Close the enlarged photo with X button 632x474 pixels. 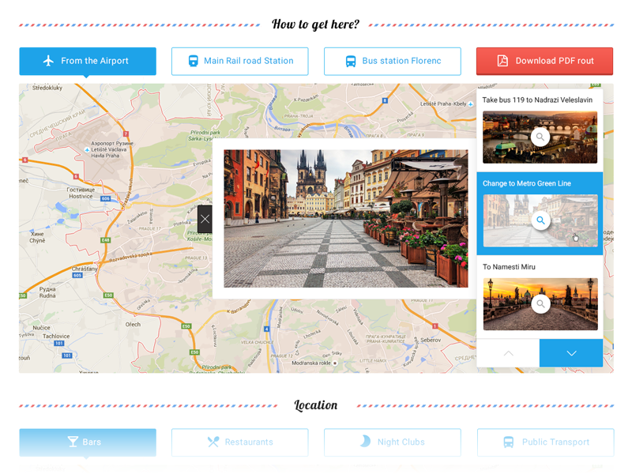pos(205,219)
